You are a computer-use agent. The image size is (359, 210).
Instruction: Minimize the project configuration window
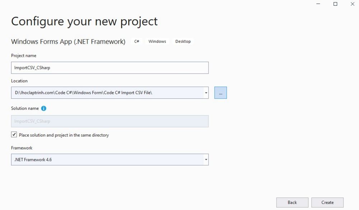point(318,4)
